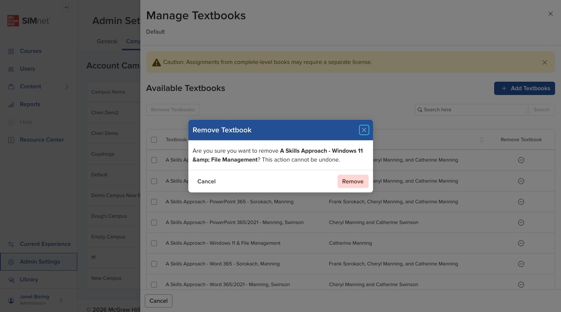Remove icon for Windows 11 & File Management
The height and width of the screenshot is (312, 561).
pyautogui.click(x=521, y=243)
